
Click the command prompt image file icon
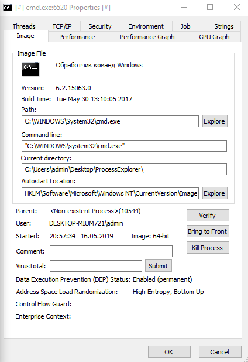click(30, 69)
